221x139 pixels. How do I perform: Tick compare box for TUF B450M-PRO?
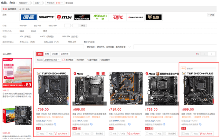38,133
